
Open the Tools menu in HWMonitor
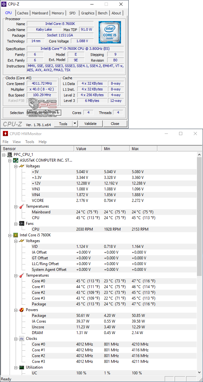click(x=30, y=142)
